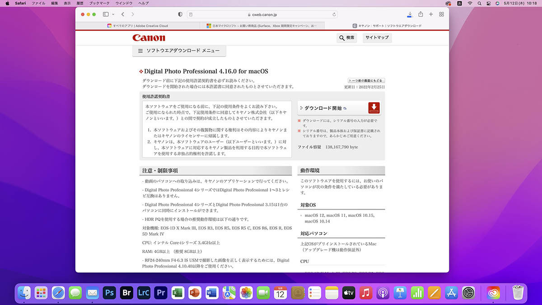Switch to the Adobe Creative Cloud tab
The image size is (542, 305).
point(137,26)
